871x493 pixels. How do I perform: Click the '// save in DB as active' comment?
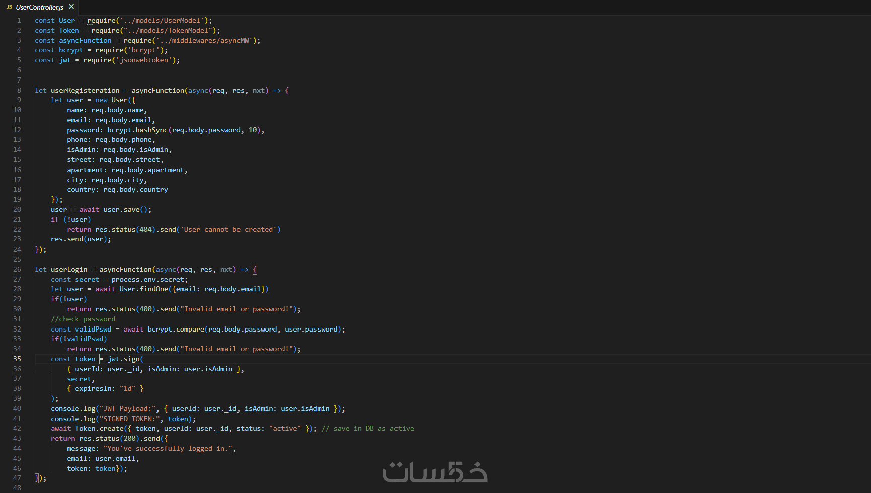pyautogui.click(x=368, y=428)
